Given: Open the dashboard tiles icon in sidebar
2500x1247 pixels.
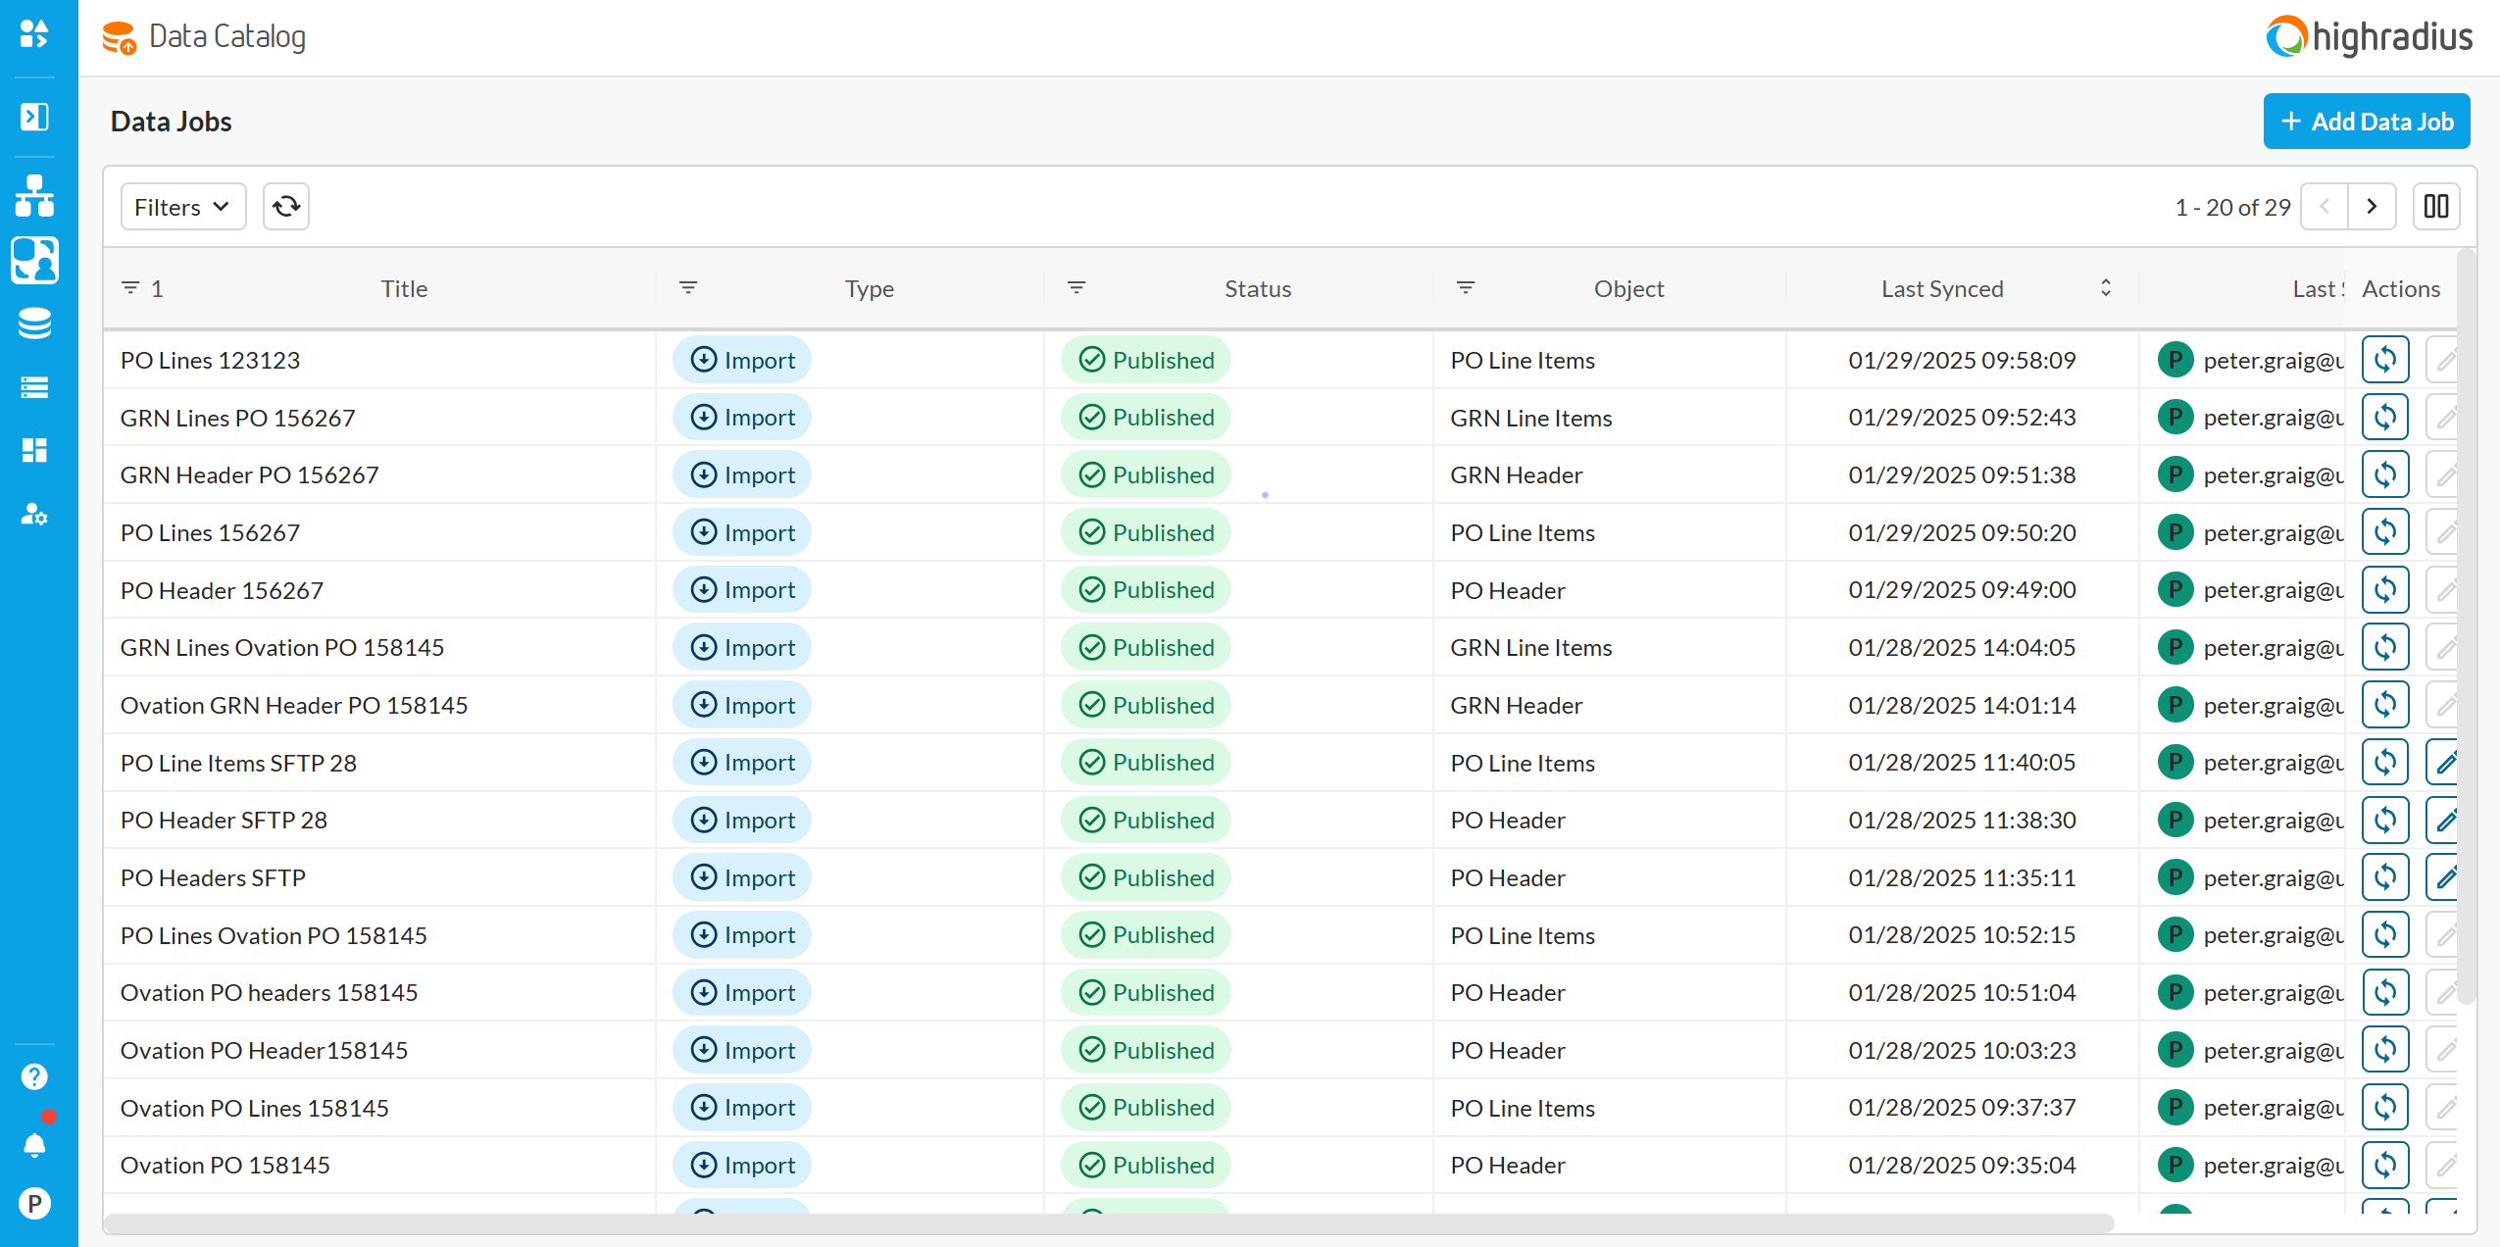Looking at the screenshot, I should 34,450.
